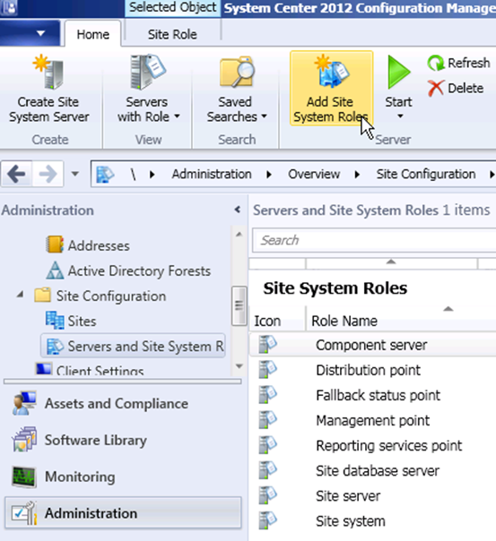
Task: Open Saved Searches dropdown
Action: pos(237,89)
